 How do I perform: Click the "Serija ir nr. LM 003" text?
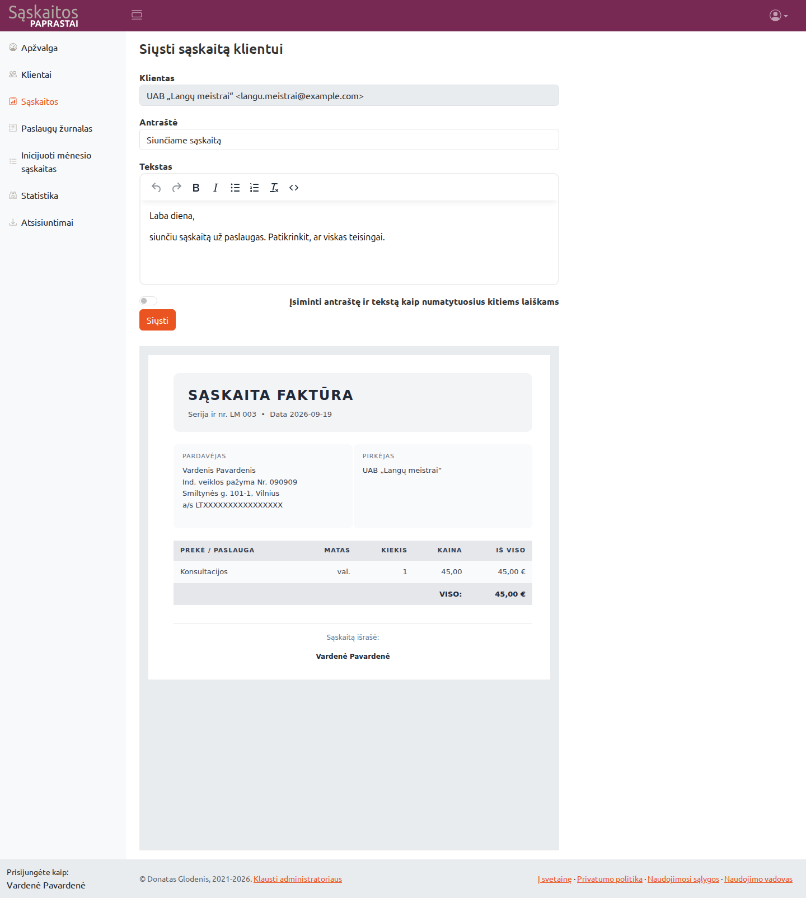tap(222, 415)
